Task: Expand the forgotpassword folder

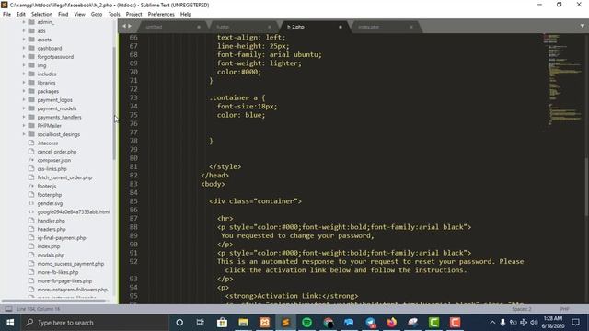Action: pos(24,57)
